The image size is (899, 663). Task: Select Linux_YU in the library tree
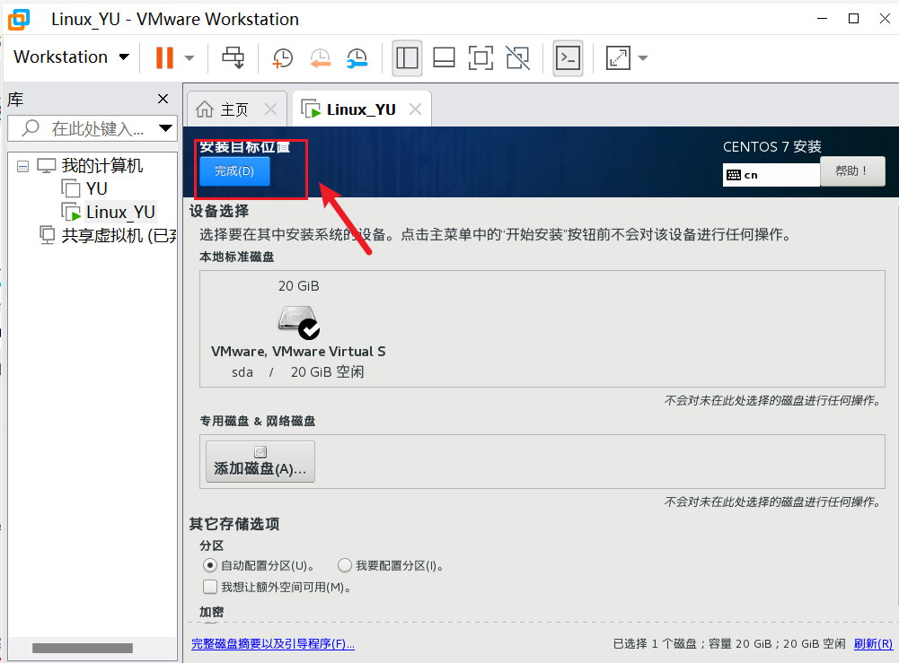120,213
